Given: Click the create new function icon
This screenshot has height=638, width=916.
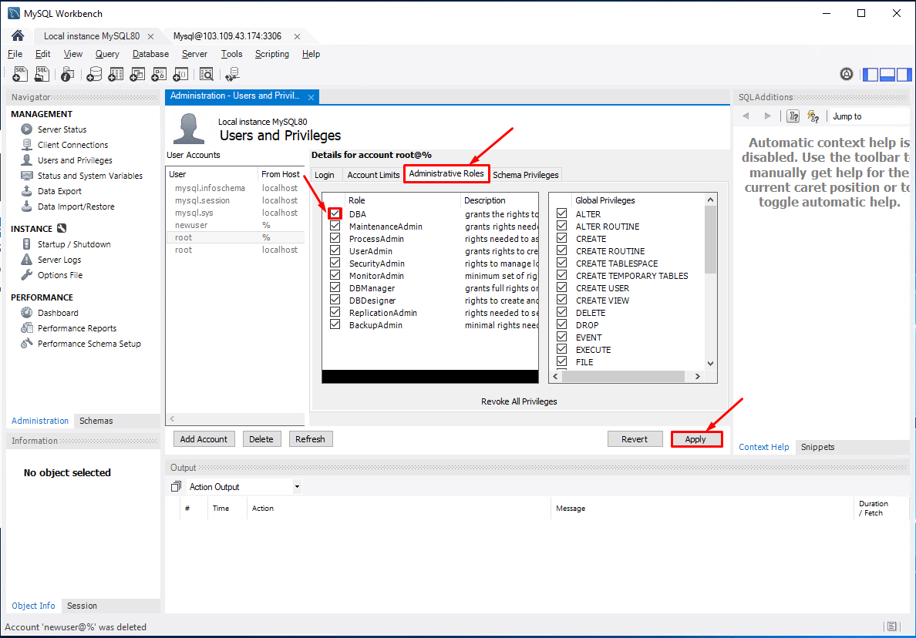Looking at the screenshot, I should click(180, 74).
